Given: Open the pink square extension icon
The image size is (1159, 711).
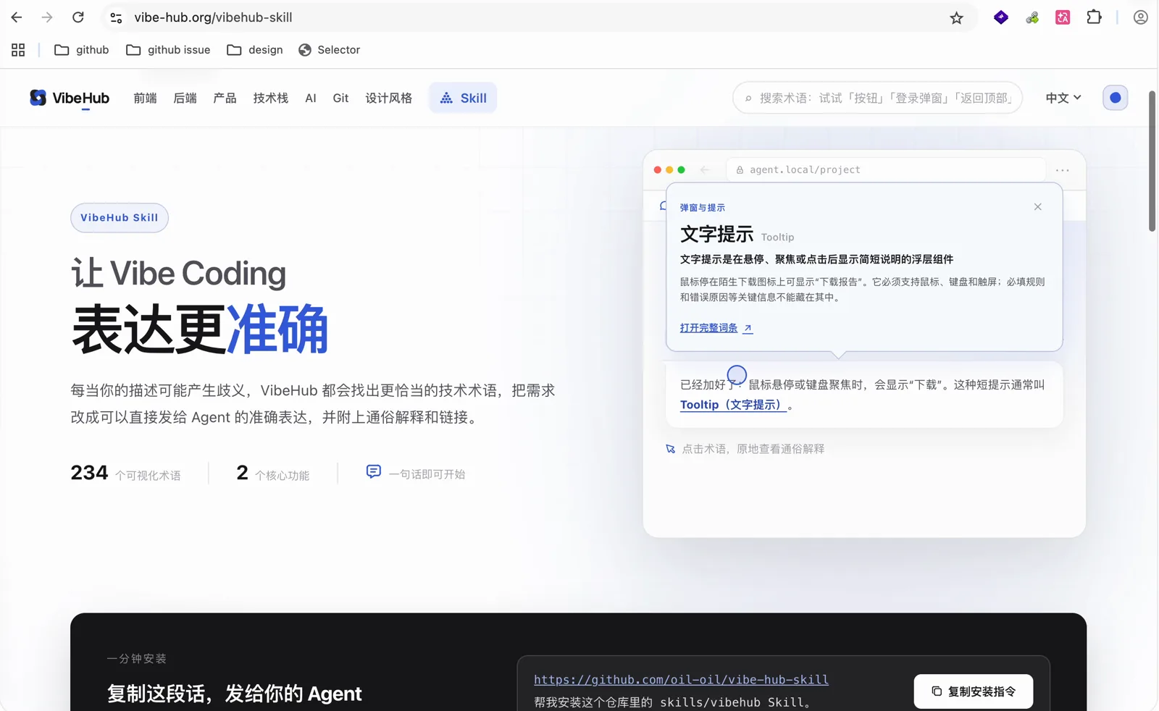Looking at the screenshot, I should click(1063, 17).
